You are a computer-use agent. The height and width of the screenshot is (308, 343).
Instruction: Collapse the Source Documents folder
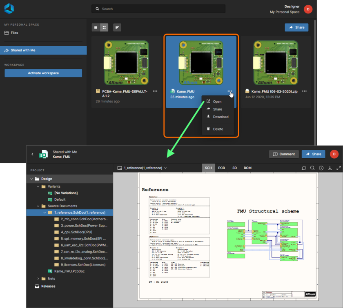click(x=39, y=206)
